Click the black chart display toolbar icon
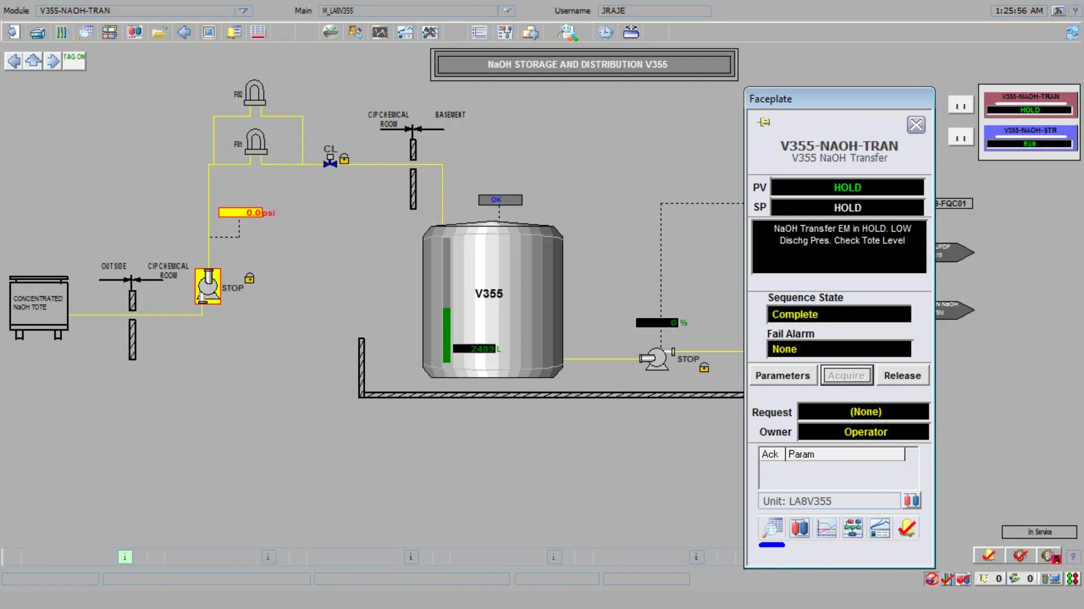Image resolution: width=1084 pixels, height=609 pixels. pos(380,32)
